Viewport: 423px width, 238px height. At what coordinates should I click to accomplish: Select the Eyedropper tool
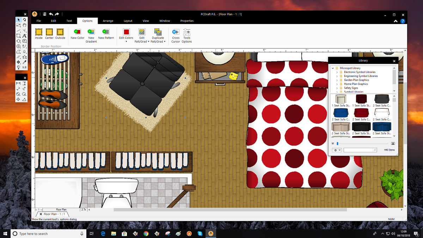pos(24,62)
